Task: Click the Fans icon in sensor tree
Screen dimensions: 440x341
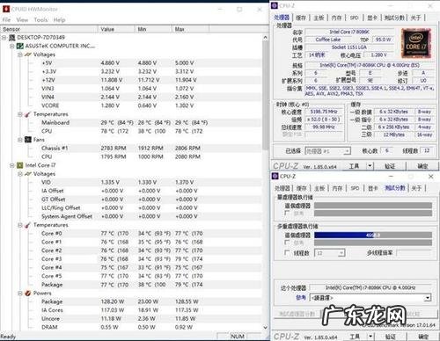Action: [28, 140]
